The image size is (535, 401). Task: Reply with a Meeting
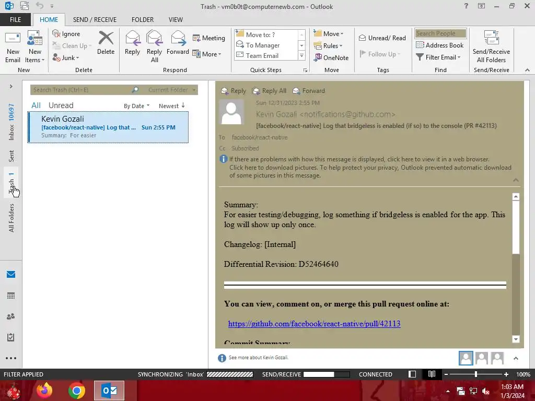pos(209,38)
